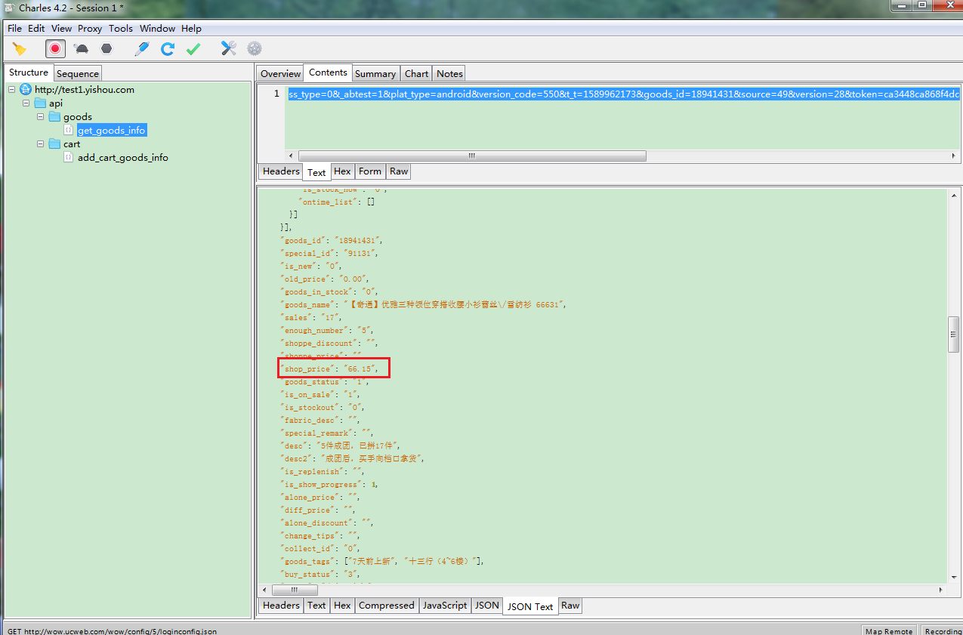This screenshot has width=963, height=635.
Task: Open the View menu
Action: [62, 29]
